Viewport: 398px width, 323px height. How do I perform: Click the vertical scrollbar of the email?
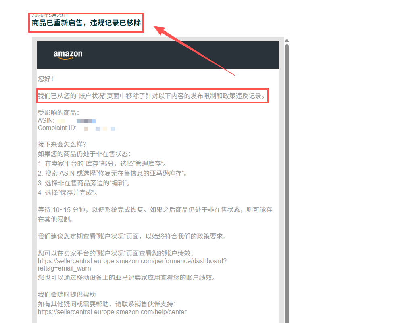pos(287,183)
